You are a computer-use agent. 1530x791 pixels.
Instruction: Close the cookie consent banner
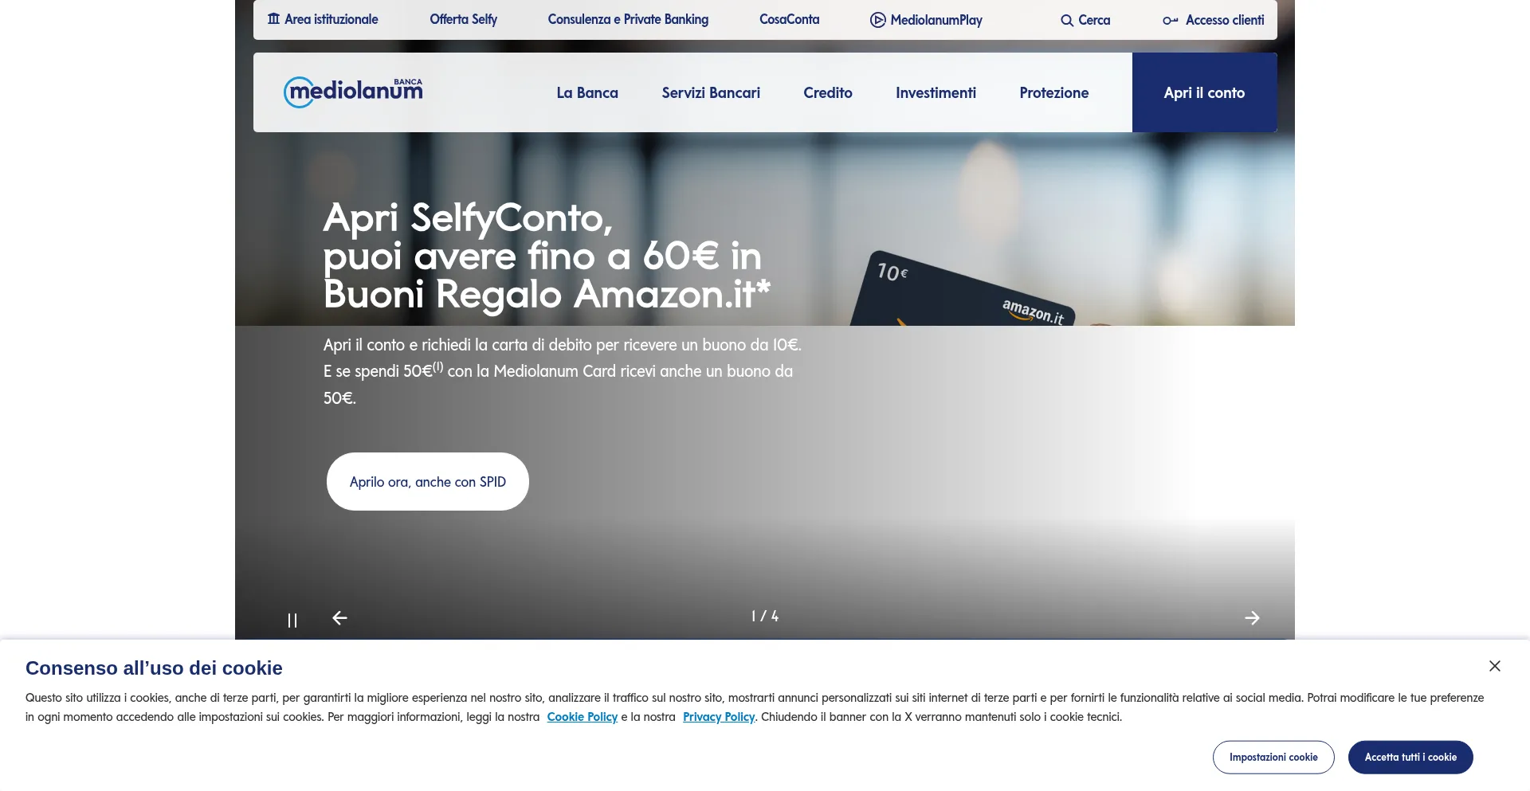pos(1495,666)
